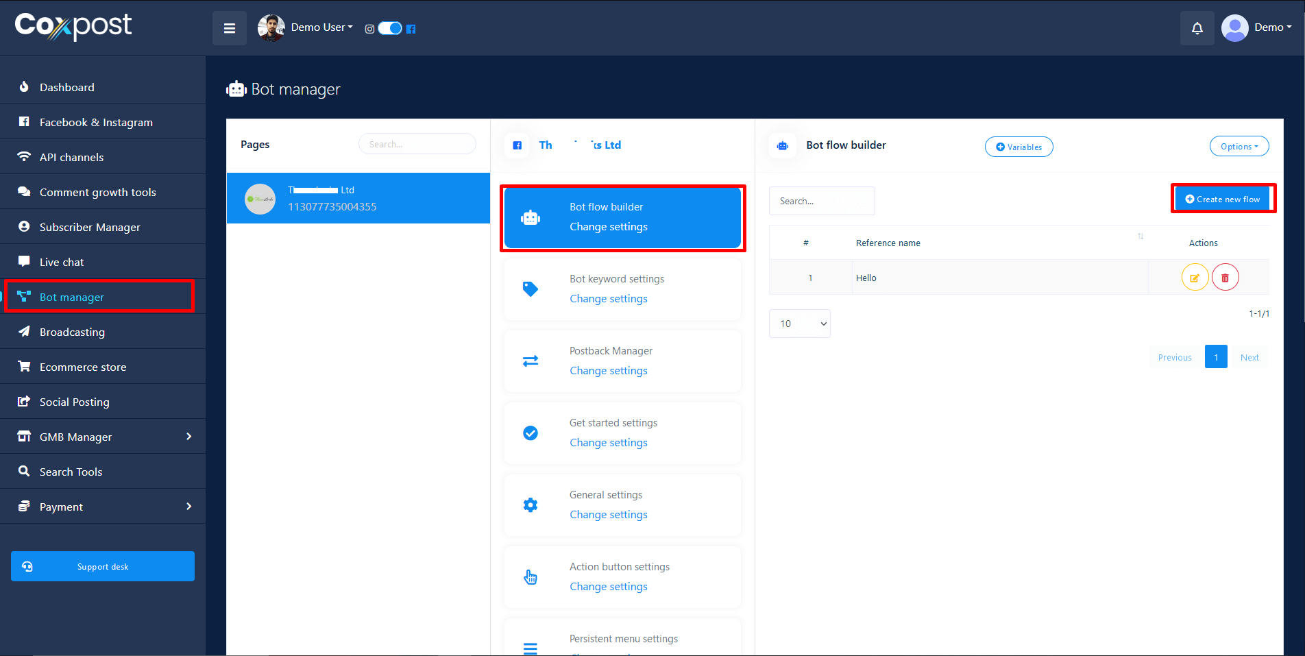Click the Bot keyword settings tag icon

click(530, 289)
